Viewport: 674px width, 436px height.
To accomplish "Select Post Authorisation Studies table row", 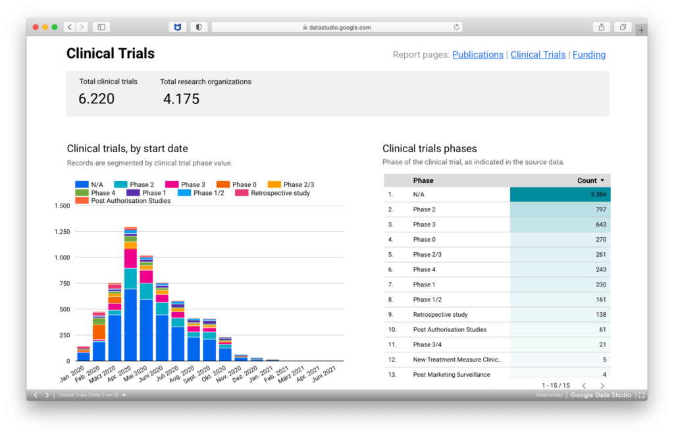I will click(x=497, y=330).
